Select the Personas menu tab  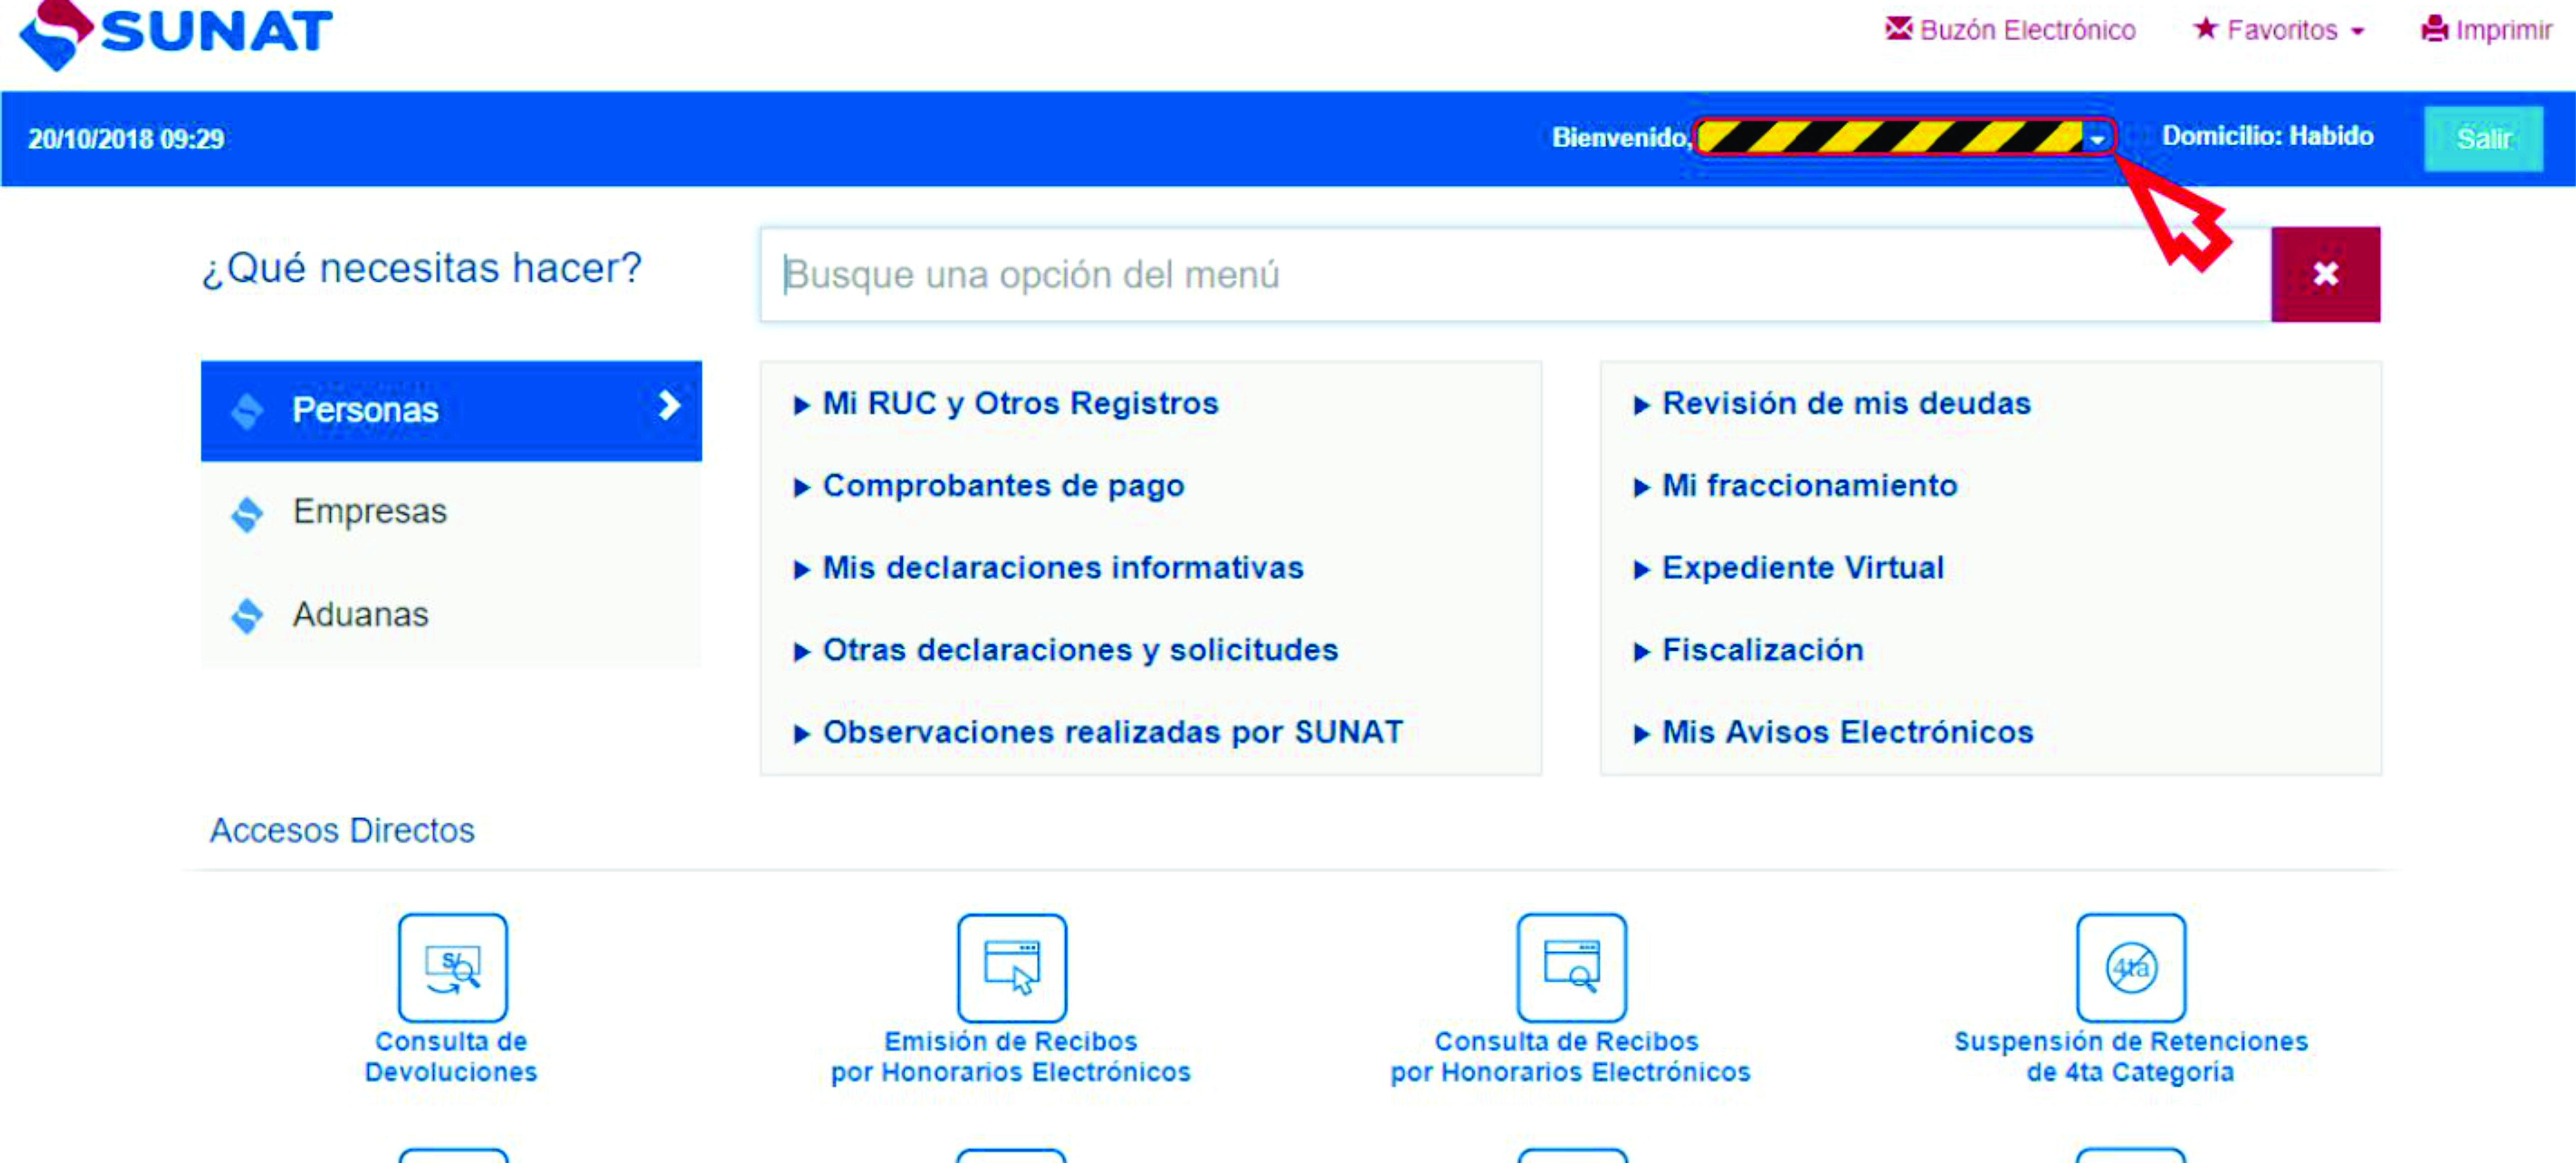(x=451, y=410)
